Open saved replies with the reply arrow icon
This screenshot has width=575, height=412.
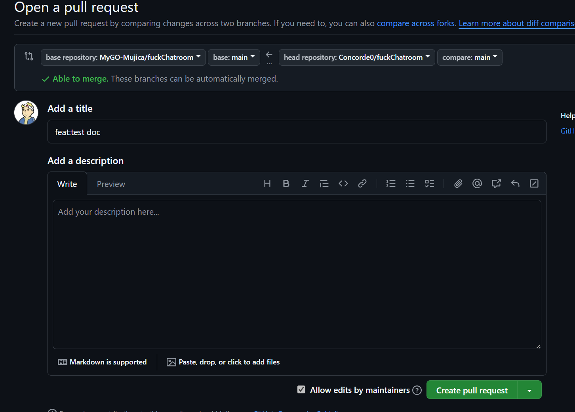point(515,183)
